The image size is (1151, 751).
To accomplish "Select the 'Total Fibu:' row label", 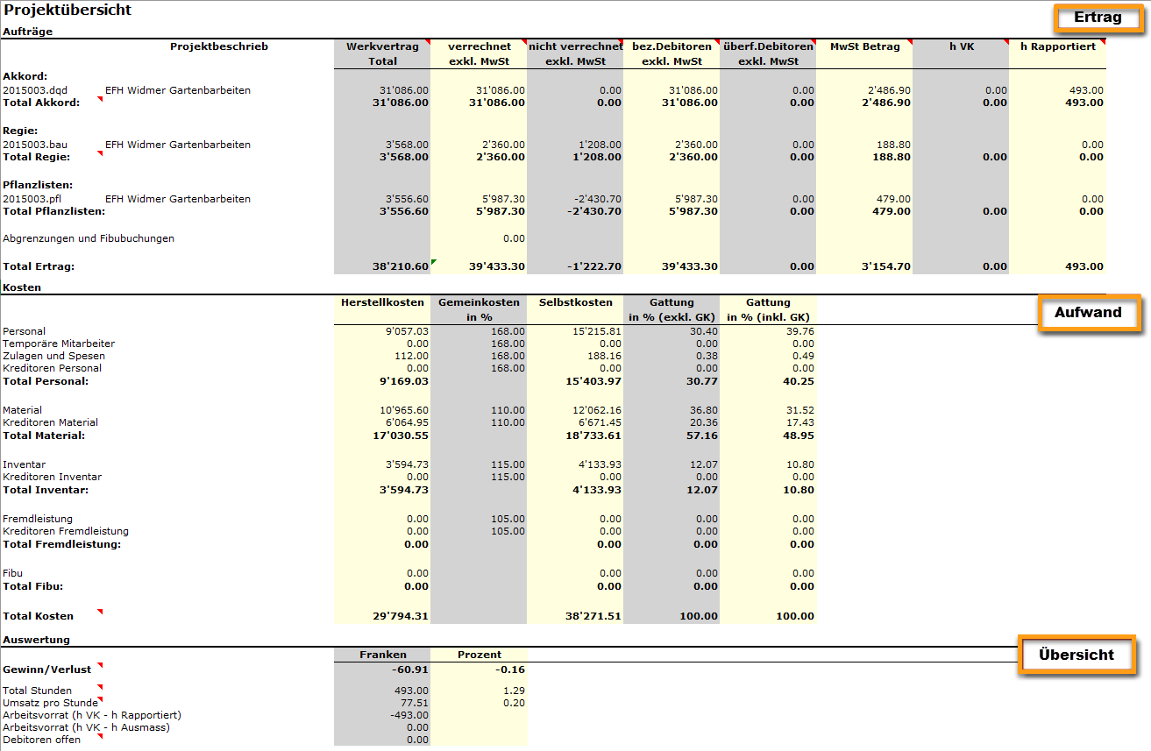I will 33,586.
